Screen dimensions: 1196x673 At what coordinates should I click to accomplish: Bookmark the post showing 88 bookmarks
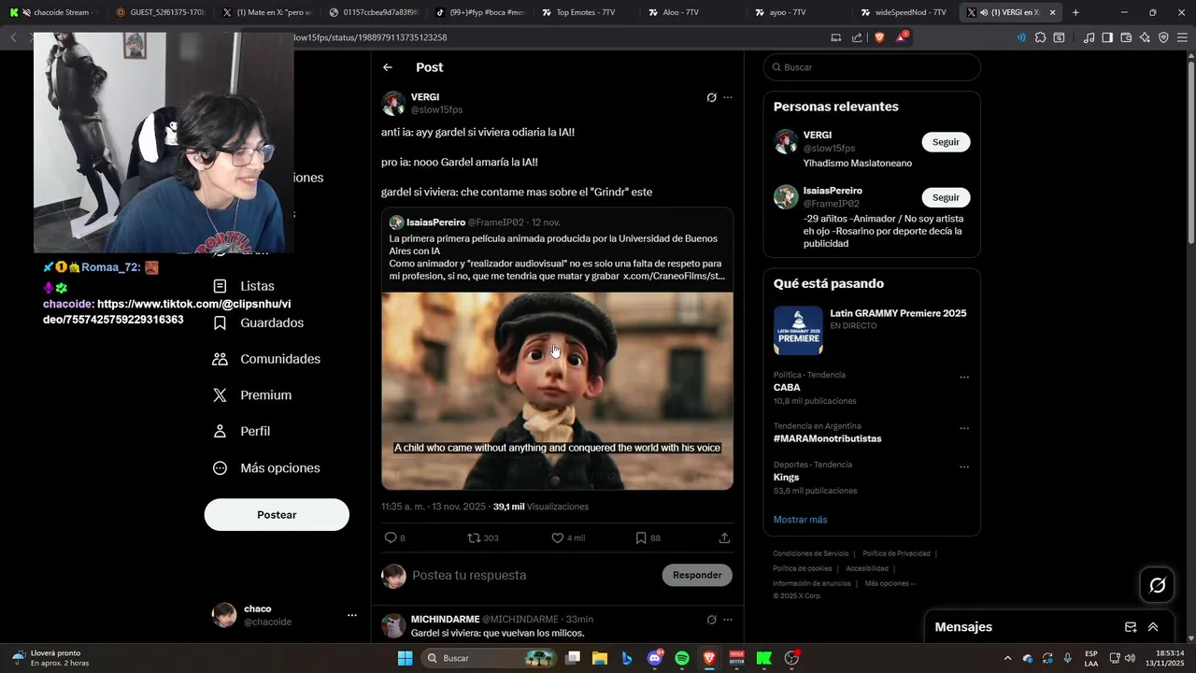pyautogui.click(x=641, y=537)
